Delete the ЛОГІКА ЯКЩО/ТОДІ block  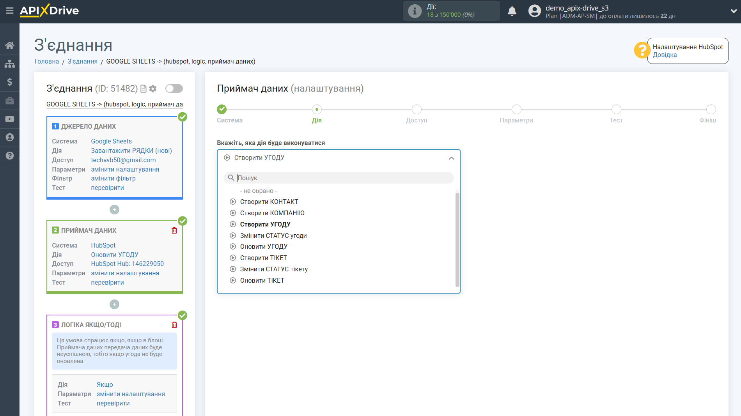click(174, 325)
